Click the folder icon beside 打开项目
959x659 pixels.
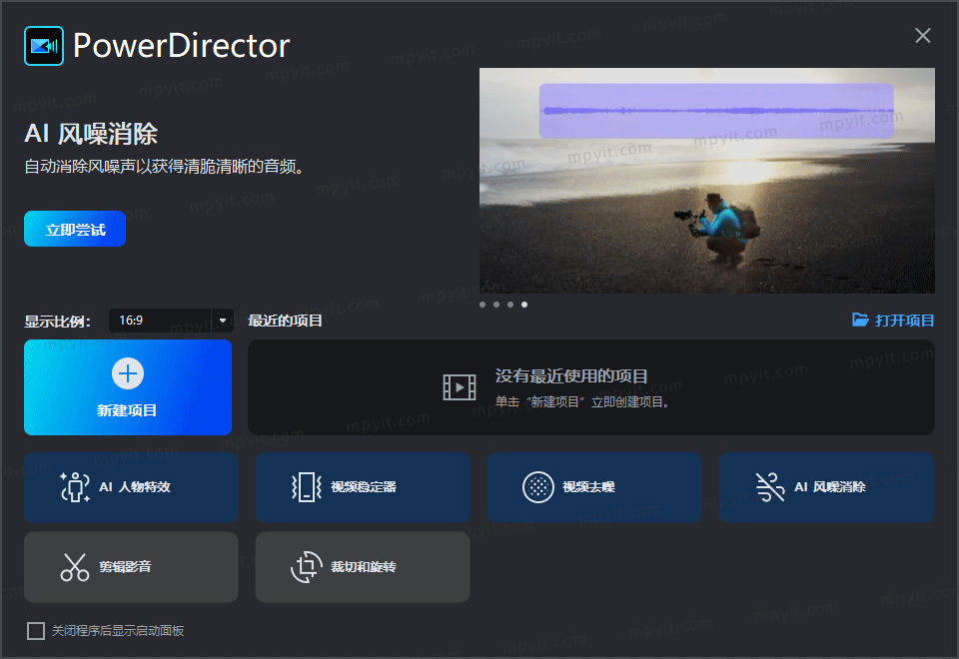pyautogui.click(x=860, y=320)
